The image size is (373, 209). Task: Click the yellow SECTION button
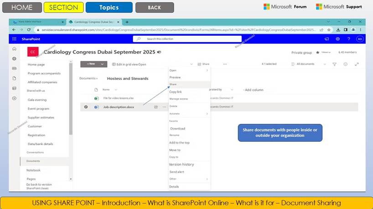[63, 7]
